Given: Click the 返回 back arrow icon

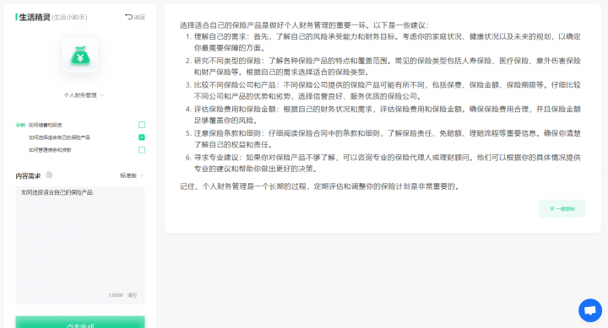Looking at the screenshot, I should [128, 17].
